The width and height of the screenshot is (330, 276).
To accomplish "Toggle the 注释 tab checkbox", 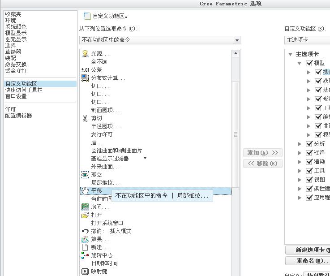I will point(309,153).
